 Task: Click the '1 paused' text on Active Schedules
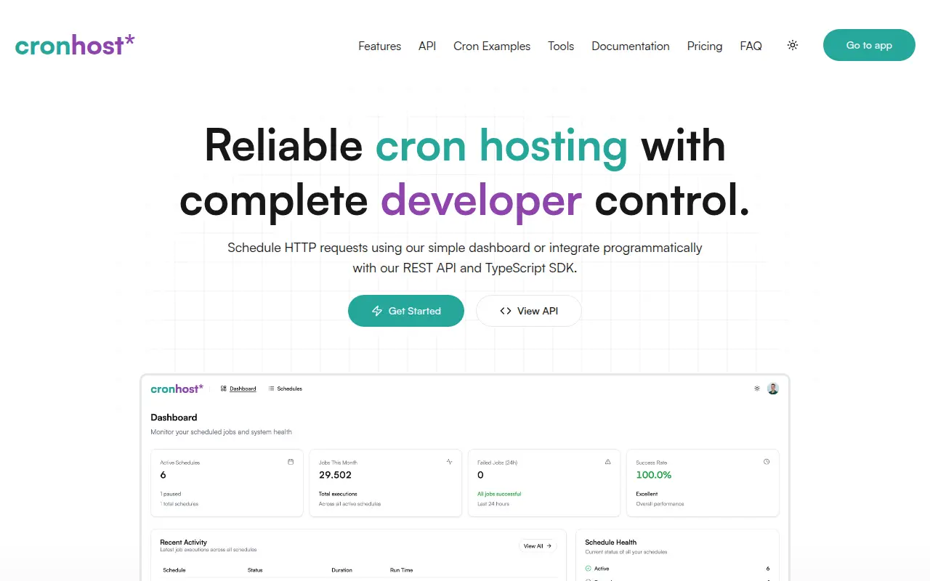[x=171, y=494]
